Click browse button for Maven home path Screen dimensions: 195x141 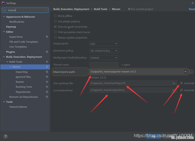pos(191,72)
